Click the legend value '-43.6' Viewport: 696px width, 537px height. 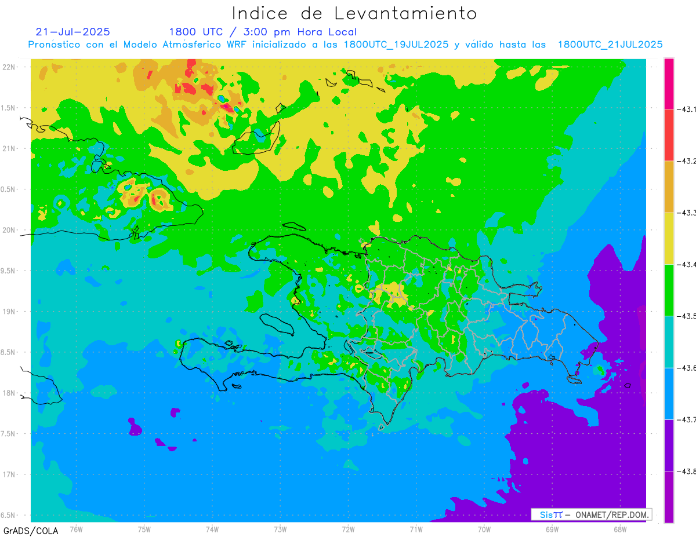coord(687,368)
